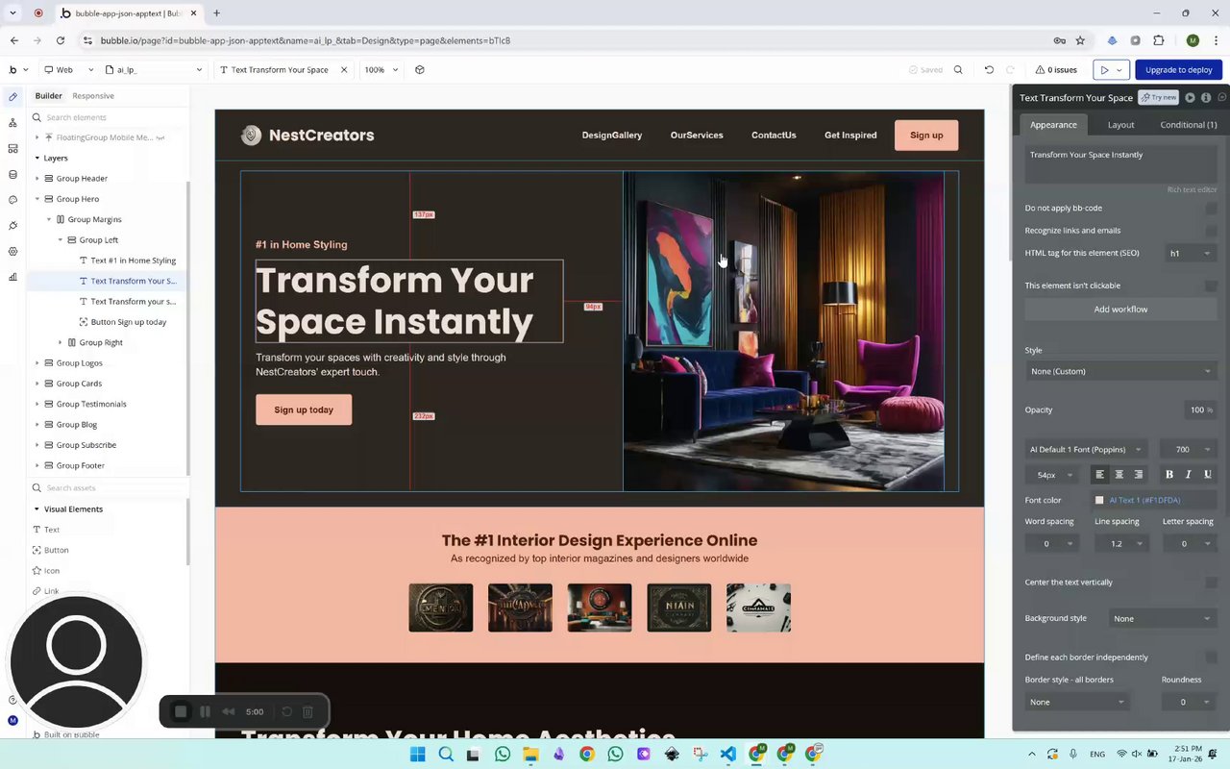Enable 'Center the text vertically' checkbox

coord(1211,583)
